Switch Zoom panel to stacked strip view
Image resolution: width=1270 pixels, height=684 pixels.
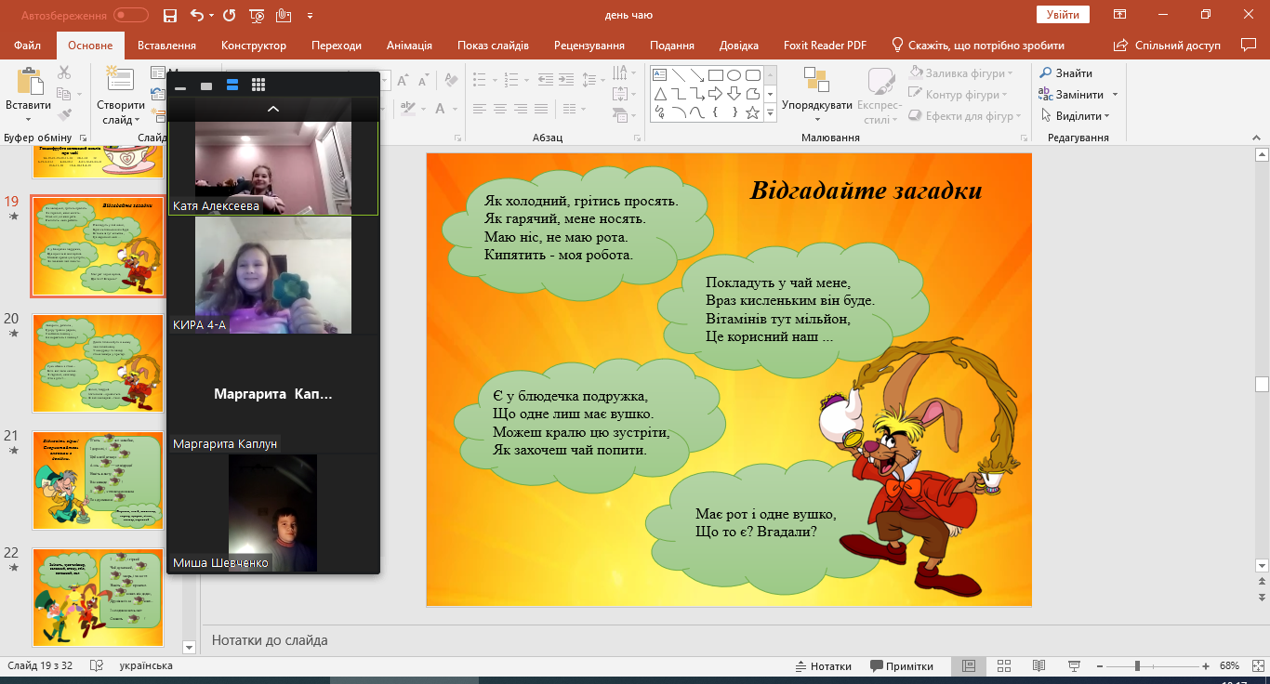click(x=232, y=85)
